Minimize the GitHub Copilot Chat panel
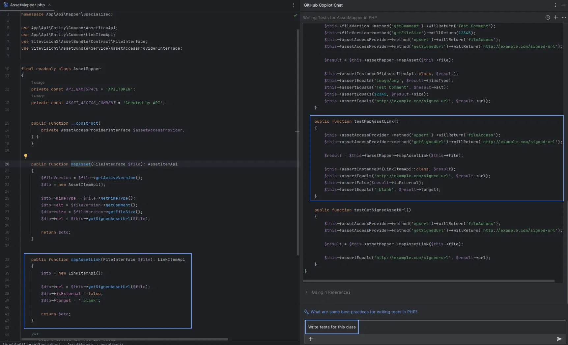The image size is (568, 345). (x=563, y=5)
